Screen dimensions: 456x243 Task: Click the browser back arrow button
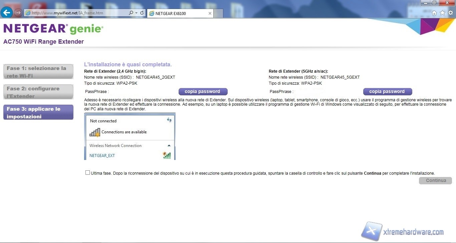click(x=7, y=13)
